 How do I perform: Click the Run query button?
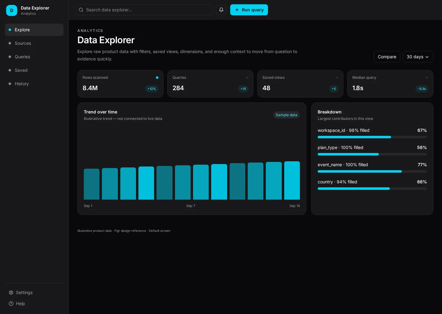click(249, 10)
